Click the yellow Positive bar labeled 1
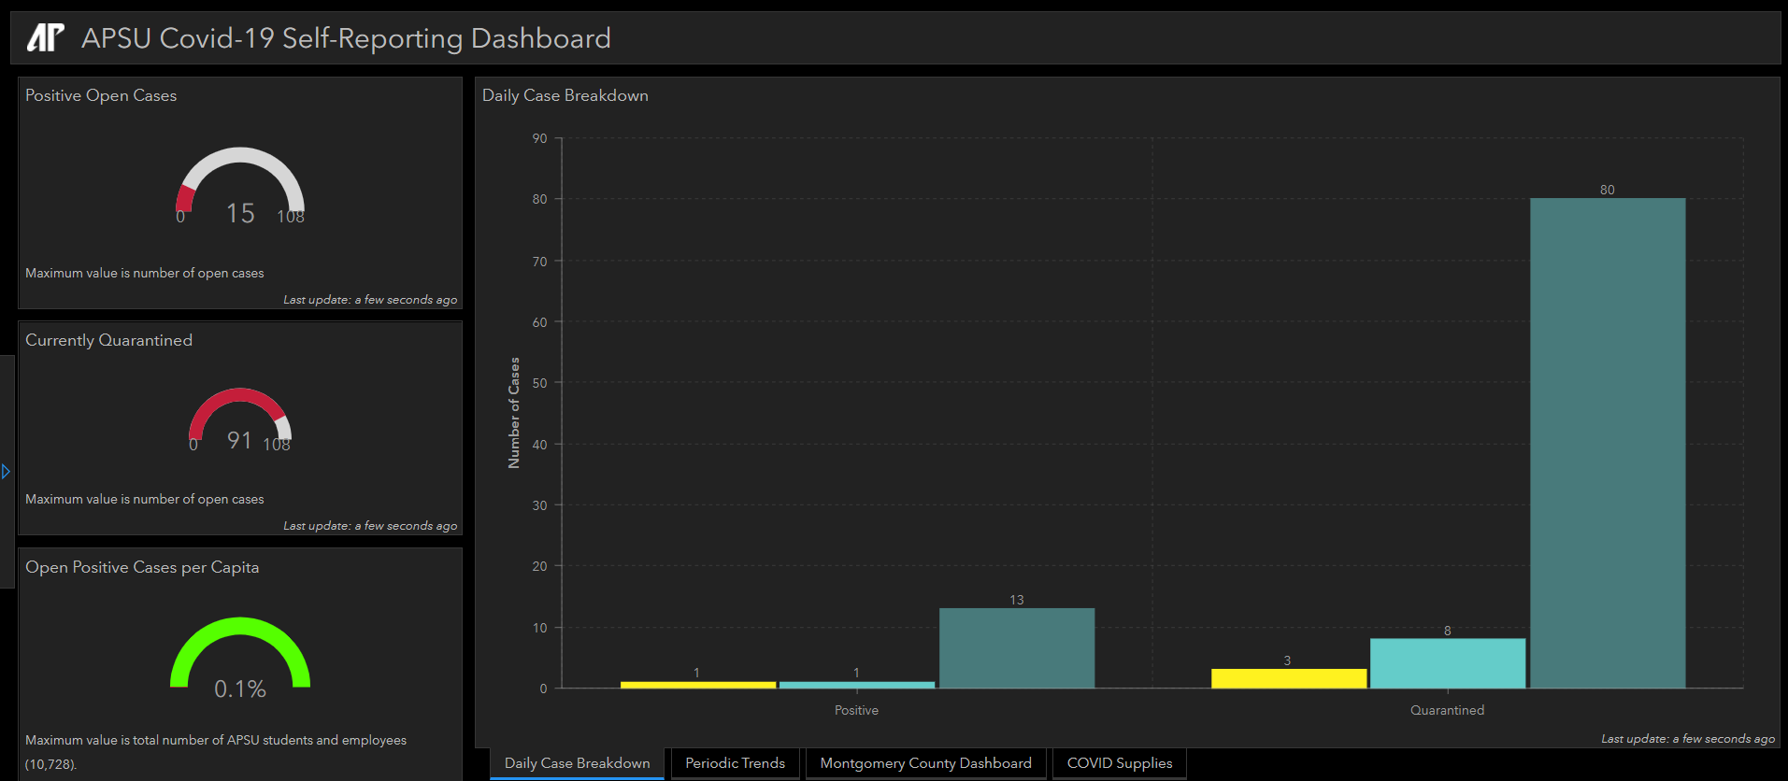 [x=698, y=685]
